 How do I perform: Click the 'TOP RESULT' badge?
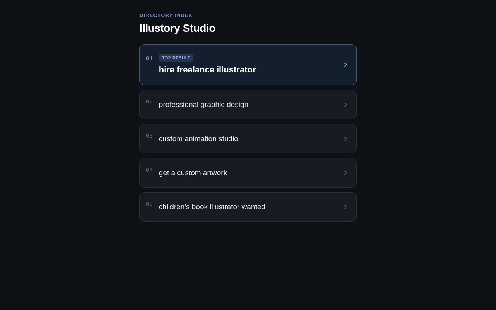(x=176, y=58)
